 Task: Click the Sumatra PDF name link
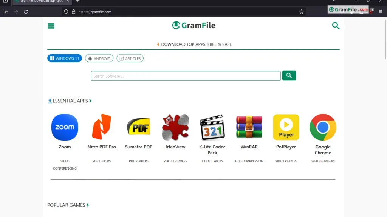tap(138, 147)
